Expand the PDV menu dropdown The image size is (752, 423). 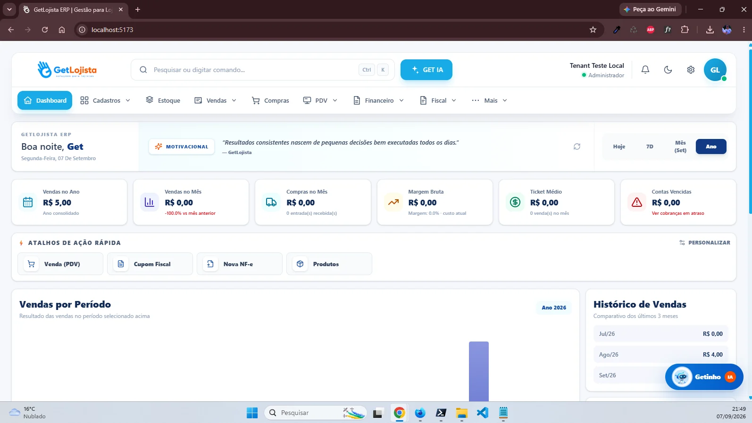pos(320,100)
